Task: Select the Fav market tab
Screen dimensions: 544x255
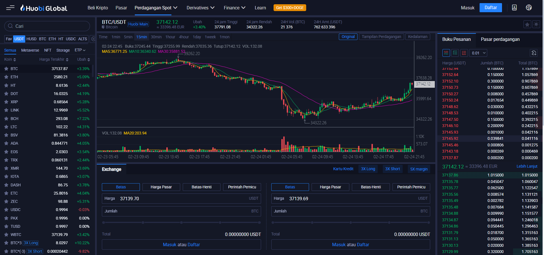Action: [9, 39]
